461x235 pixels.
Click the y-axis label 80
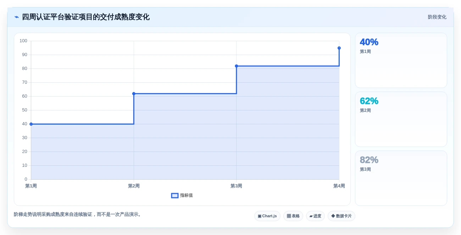click(24, 69)
